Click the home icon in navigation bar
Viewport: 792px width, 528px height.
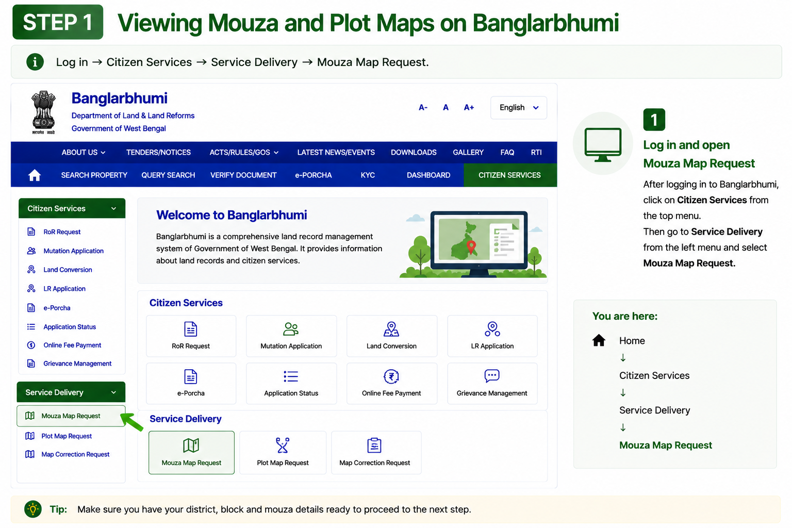pos(35,175)
